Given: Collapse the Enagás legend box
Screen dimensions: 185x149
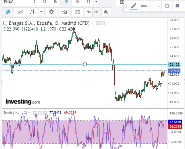Looking at the screenshot, I should coord(5,23).
